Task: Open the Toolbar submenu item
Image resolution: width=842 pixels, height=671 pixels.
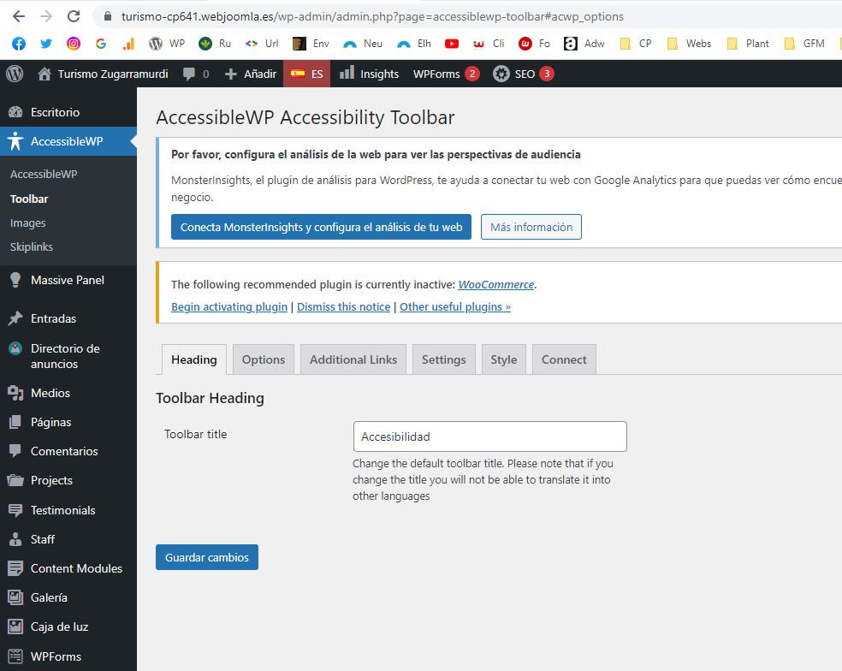Action: point(29,199)
